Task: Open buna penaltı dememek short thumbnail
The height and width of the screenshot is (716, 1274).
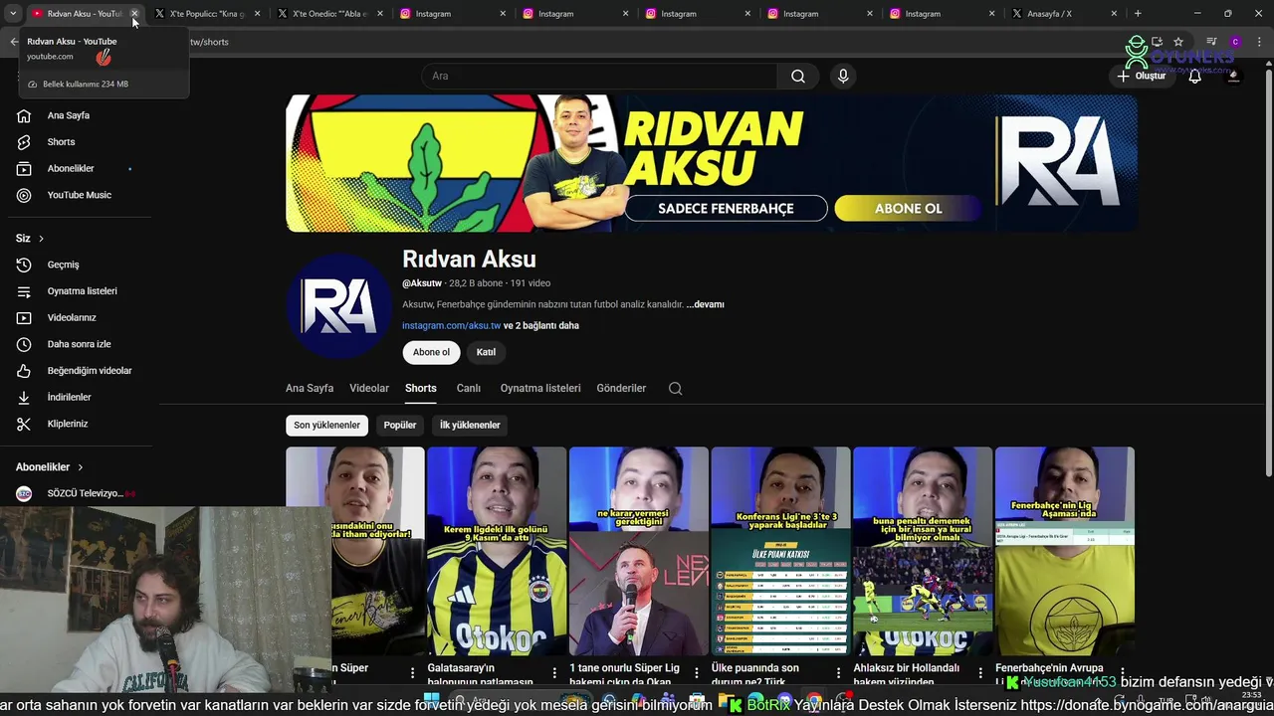Action: coord(923,552)
